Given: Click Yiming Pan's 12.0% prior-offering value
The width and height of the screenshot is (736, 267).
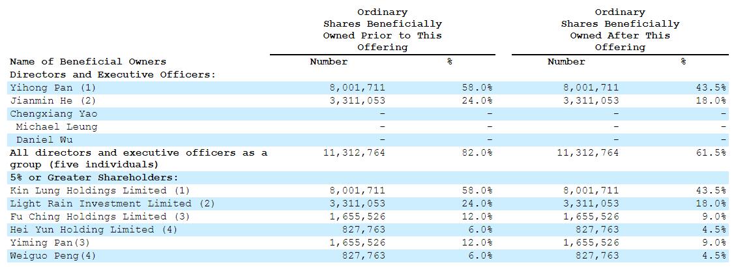Looking at the screenshot, I should pos(477,243).
